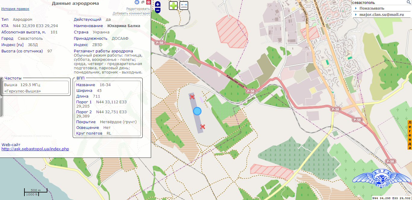Click the southern runway threshold red cross
The height and width of the screenshot is (200, 412).
(203, 127)
